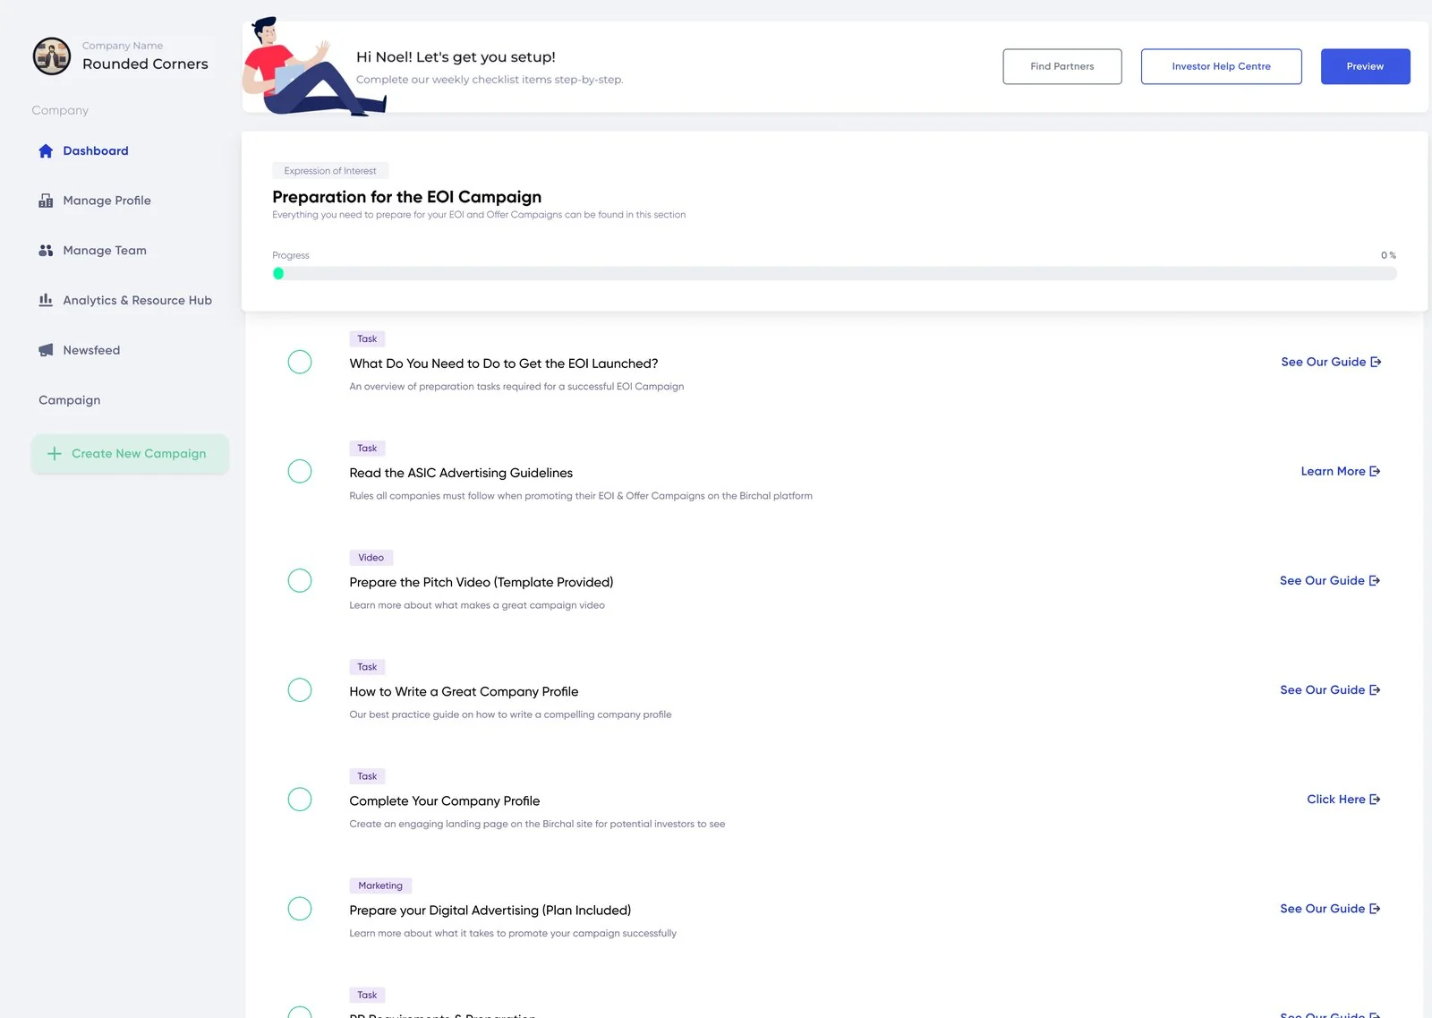Click the Marketing tag label
The height and width of the screenshot is (1018, 1432).
point(380,885)
